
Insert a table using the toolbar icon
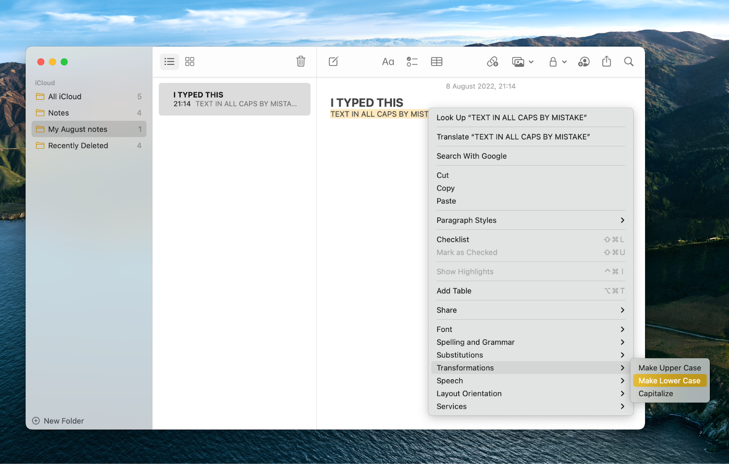436,61
